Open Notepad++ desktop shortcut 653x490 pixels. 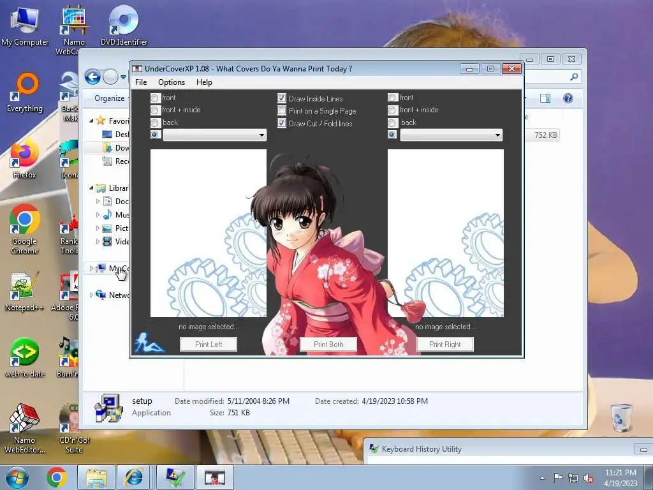(x=24, y=291)
